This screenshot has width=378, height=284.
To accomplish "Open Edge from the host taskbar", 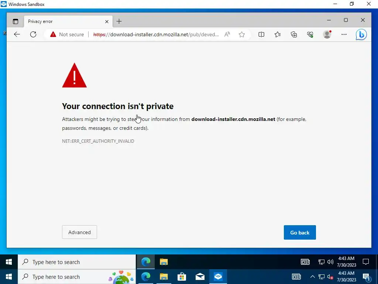I will pos(145,277).
